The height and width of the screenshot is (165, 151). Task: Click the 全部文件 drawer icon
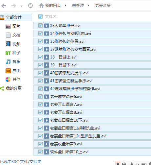tap(2, 17)
